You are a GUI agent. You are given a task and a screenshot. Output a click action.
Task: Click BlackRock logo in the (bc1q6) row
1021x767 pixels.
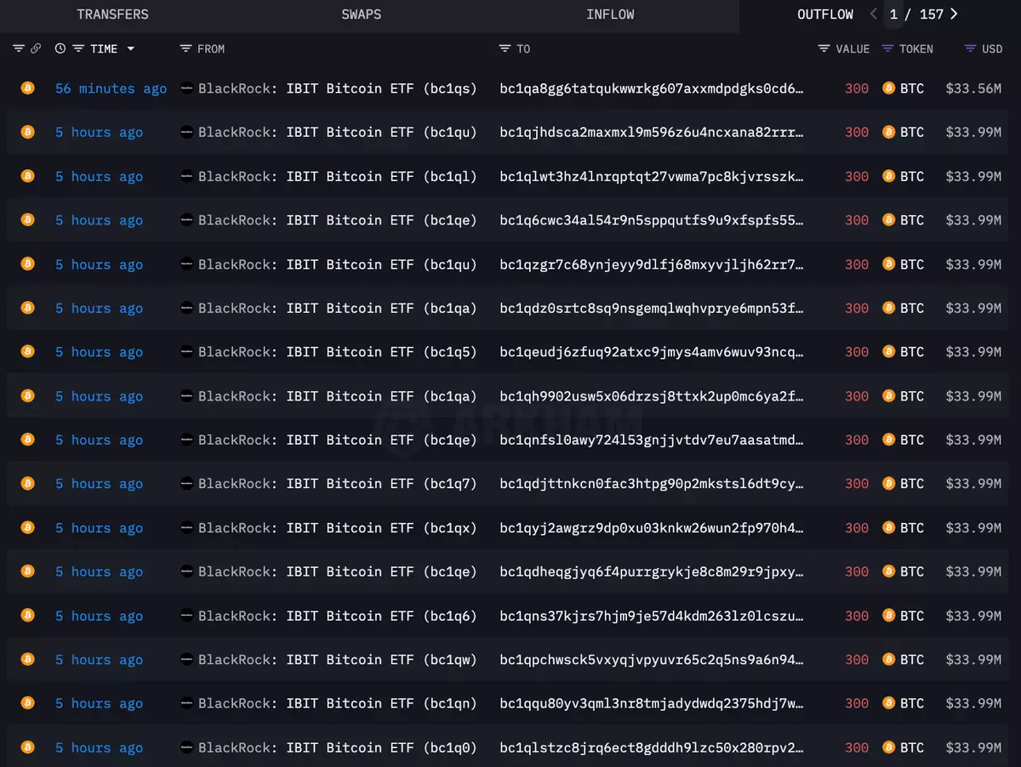point(186,616)
